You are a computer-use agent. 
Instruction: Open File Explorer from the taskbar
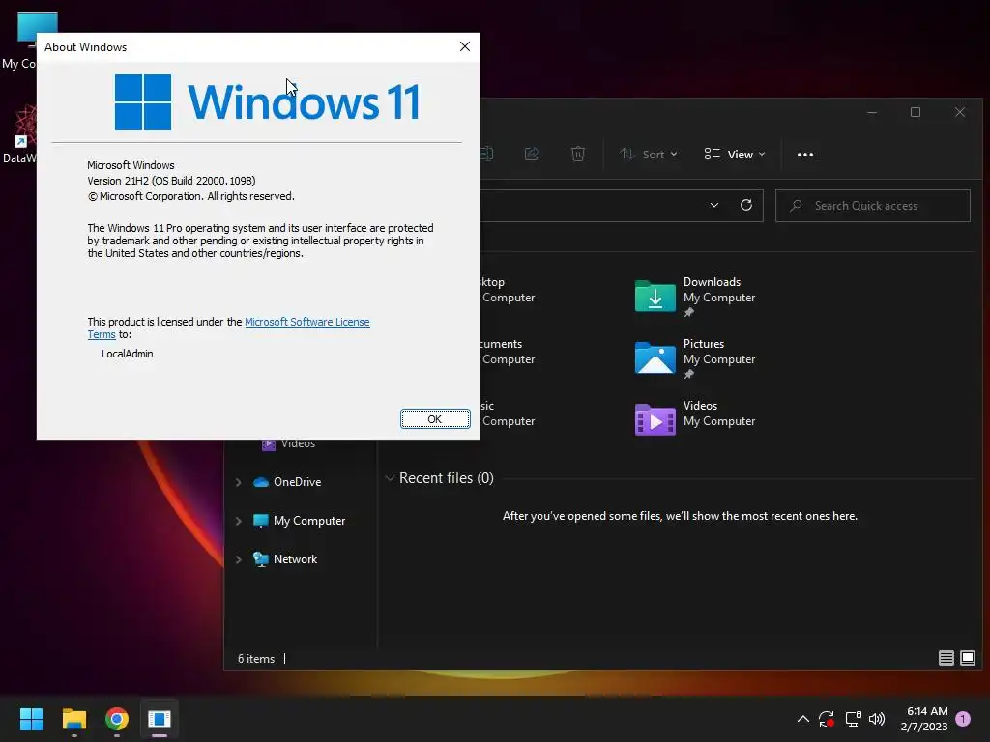(73, 719)
